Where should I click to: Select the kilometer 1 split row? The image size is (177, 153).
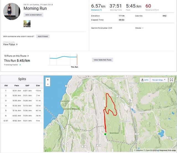tap(22, 91)
